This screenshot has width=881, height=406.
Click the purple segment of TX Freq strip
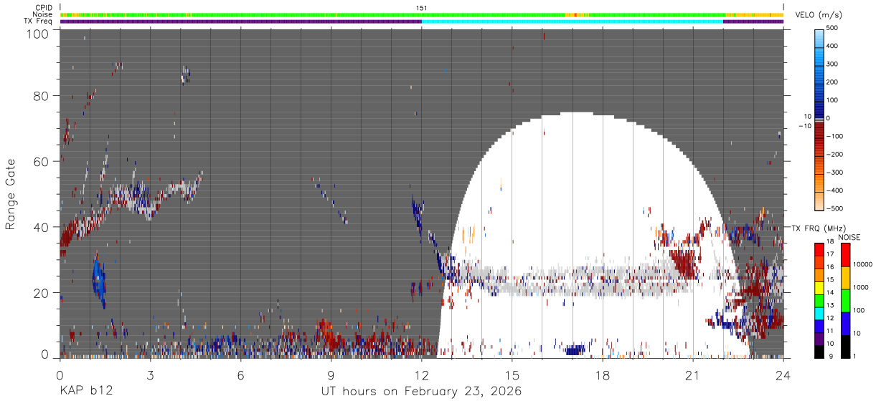240,21
